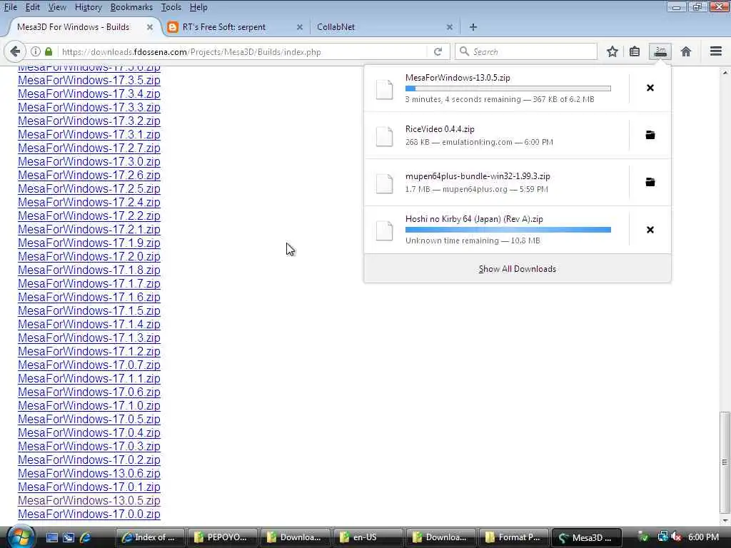This screenshot has height=548, width=731.
Task: Click the 6:00 PM system clock
Action: click(x=703, y=537)
